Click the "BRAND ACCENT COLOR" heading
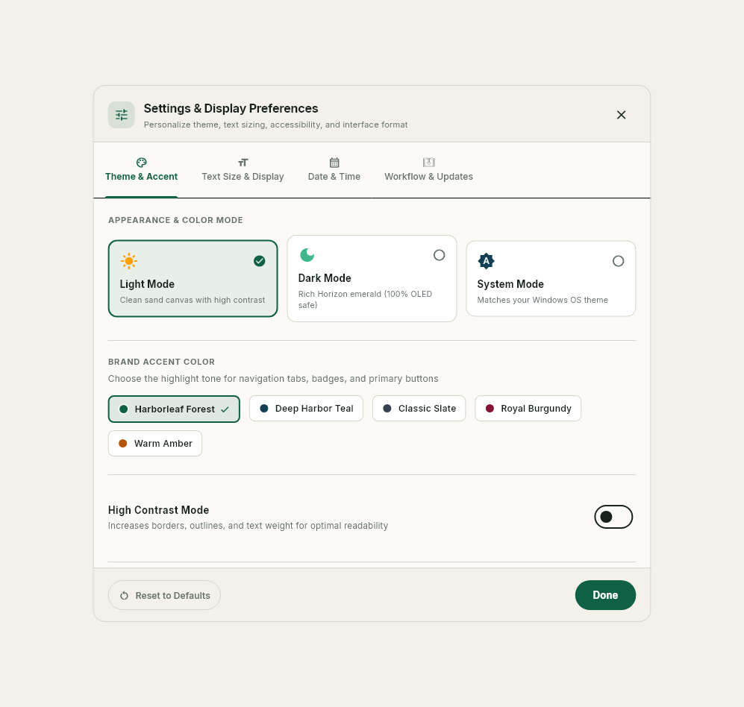This screenshot has height=707, width=744. (x=161, y=362)
